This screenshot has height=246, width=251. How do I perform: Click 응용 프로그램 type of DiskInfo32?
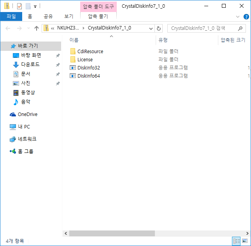(x=173, y=68)
